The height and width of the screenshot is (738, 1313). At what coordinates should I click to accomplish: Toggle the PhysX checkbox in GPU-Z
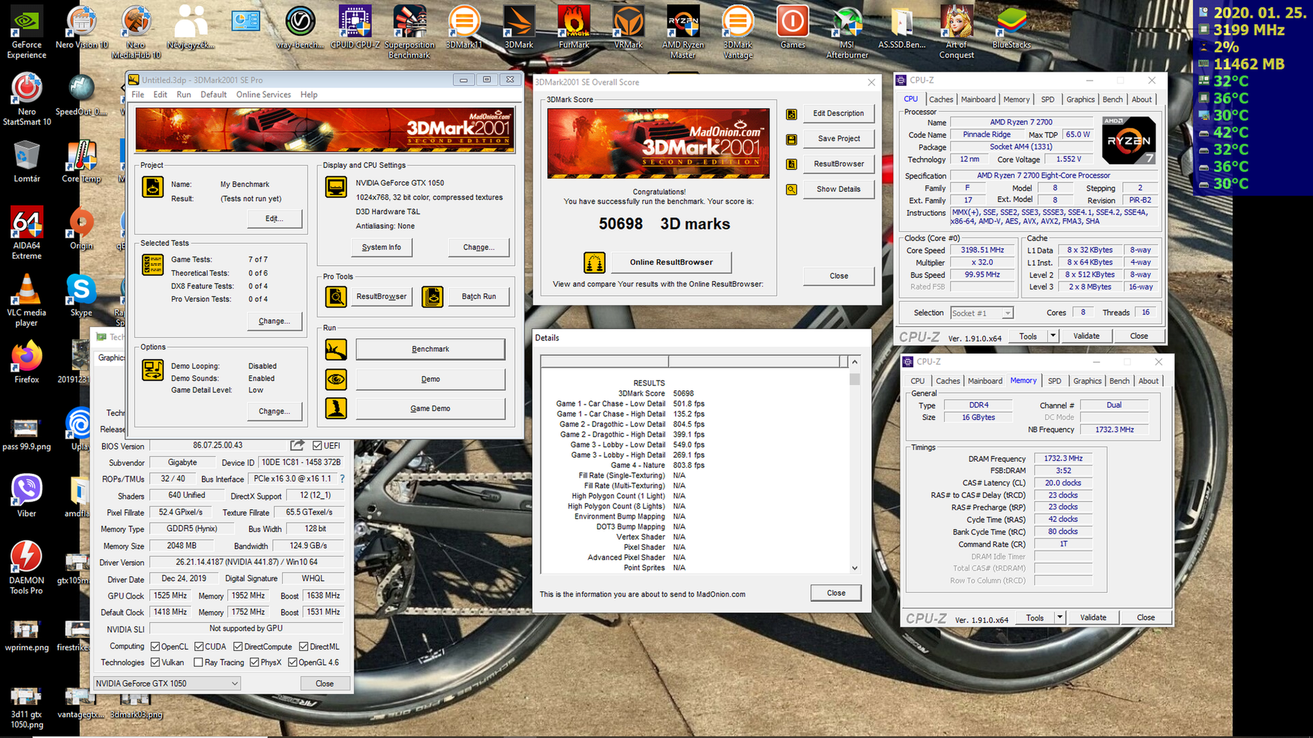pyautogui.click(x=254, y=662)
